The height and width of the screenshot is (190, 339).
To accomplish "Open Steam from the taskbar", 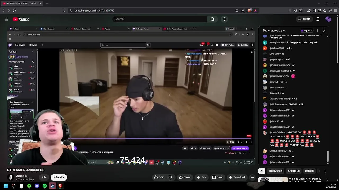I will tap(52, 186).
